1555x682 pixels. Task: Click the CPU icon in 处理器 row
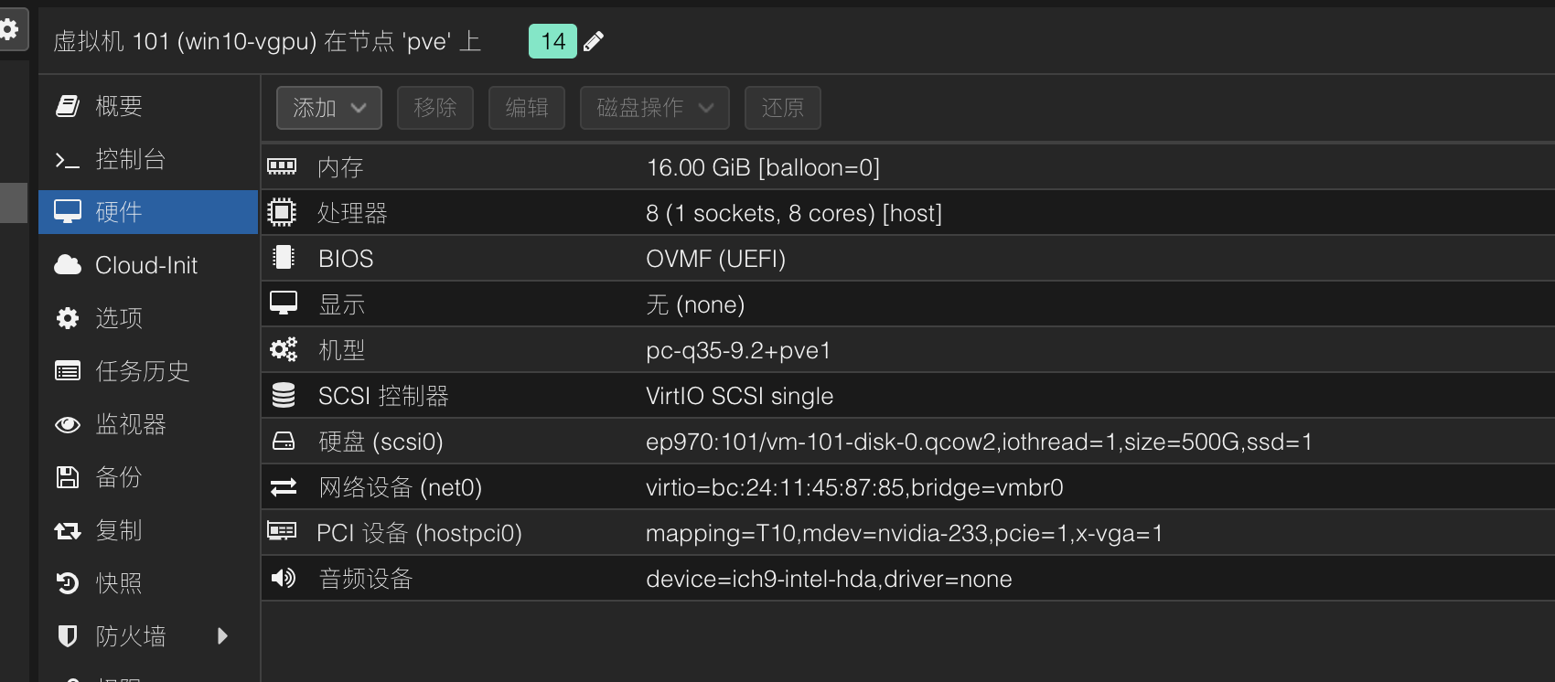282,213
